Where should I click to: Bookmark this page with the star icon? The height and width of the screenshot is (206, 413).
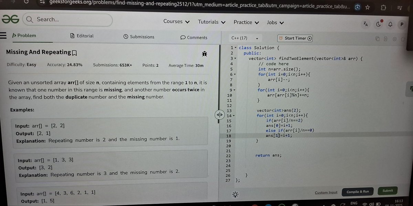[x=368, y=7]
